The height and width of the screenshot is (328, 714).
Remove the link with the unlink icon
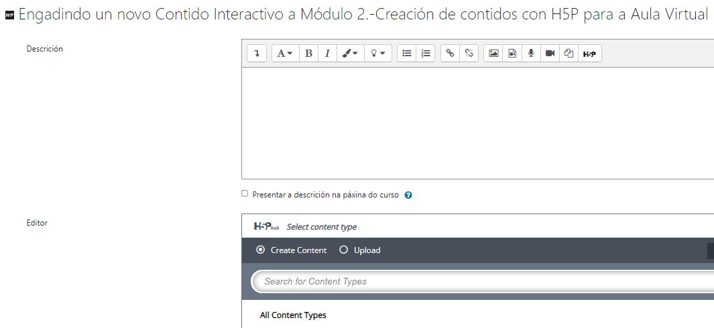coord(469,54)
